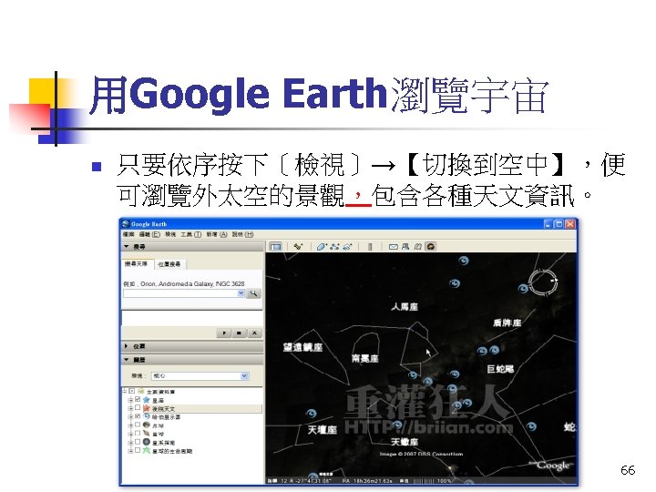Collapse the Layers panel header triangle
Image resolution: width=656 pixels, height=492 pixels.
click(x=127, y=360)
